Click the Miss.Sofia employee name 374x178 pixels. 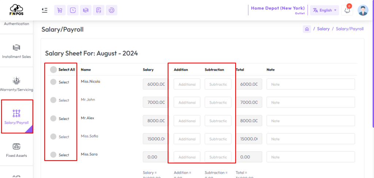[89, 136]
